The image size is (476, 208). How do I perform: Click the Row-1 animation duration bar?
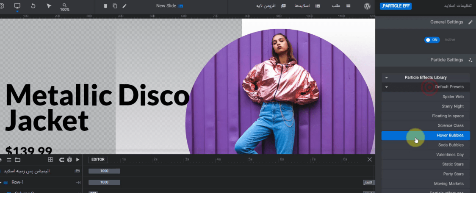tap(104, 182)
